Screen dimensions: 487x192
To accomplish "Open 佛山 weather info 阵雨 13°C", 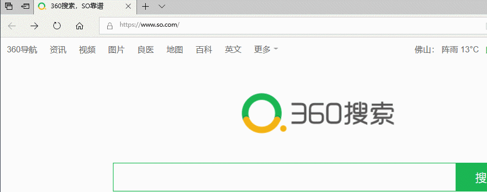I will coord(446,50).
